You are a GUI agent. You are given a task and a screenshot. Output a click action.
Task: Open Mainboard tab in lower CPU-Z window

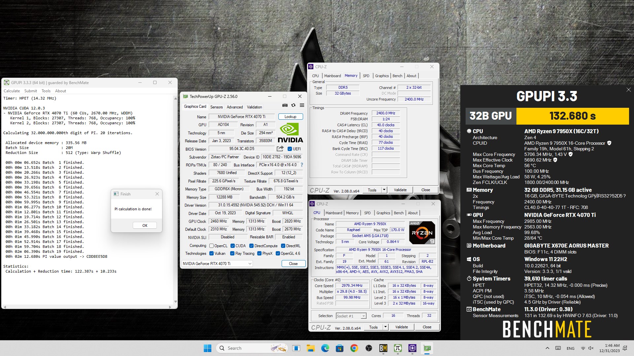334,213
